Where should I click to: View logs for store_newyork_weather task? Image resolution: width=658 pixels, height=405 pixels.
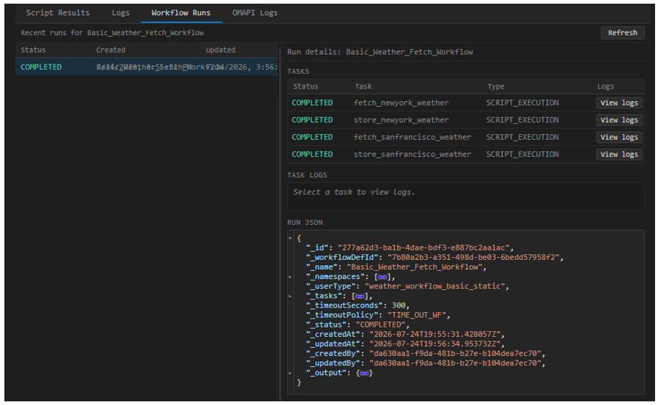[x=619, y=120]
